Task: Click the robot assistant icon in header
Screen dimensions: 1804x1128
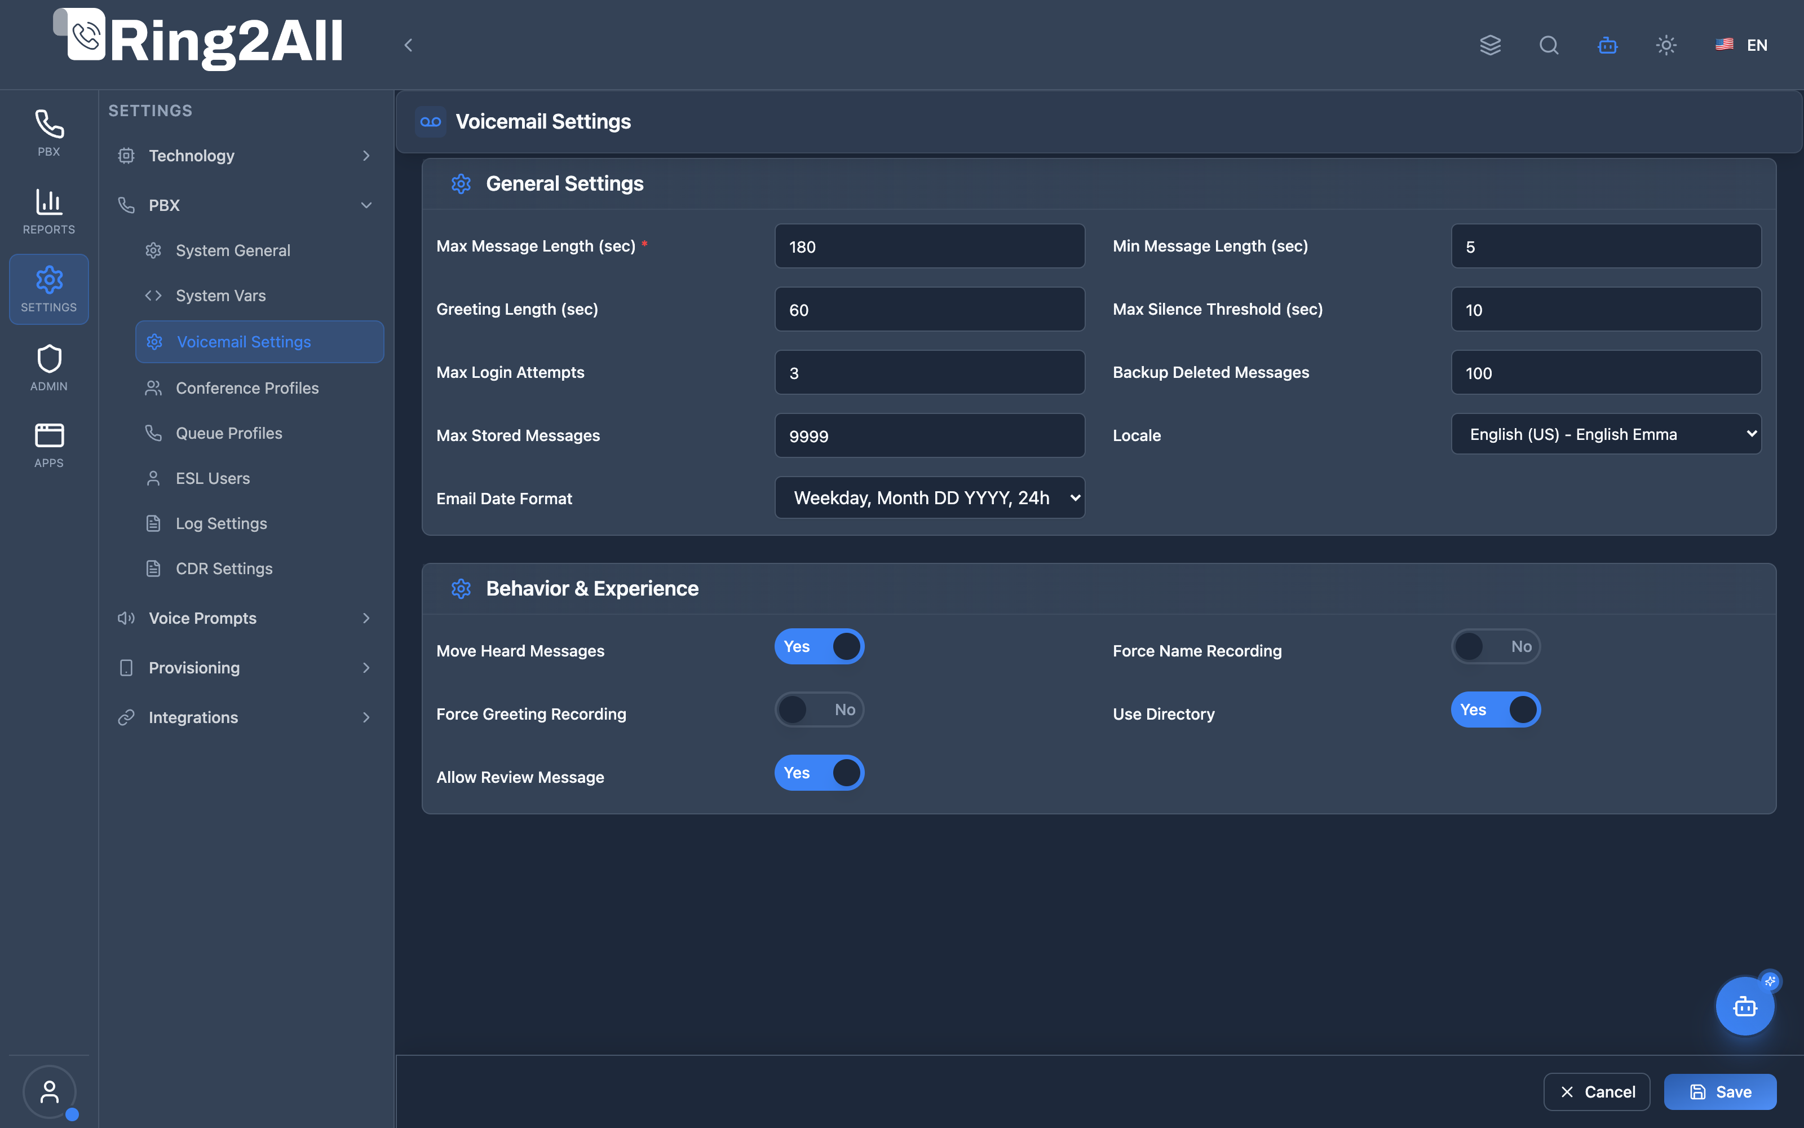Action: tap(1608, 46)
